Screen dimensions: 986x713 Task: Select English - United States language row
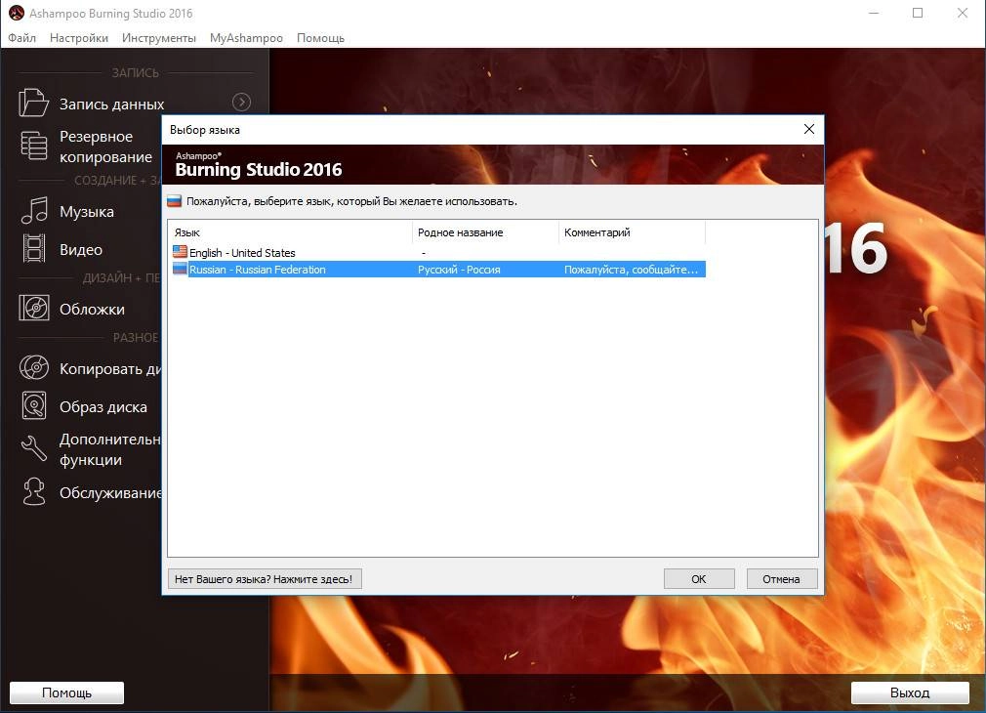click(x=439, y=252)
